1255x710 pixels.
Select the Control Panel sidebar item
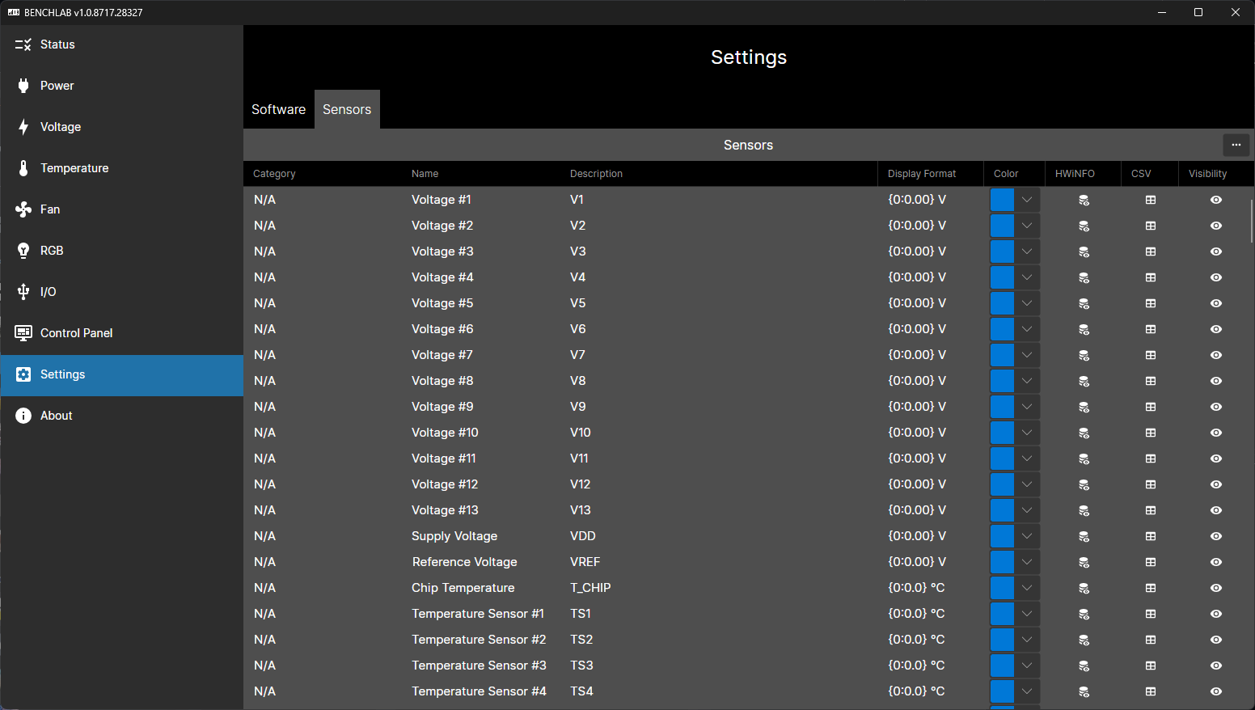pos(75,332)
